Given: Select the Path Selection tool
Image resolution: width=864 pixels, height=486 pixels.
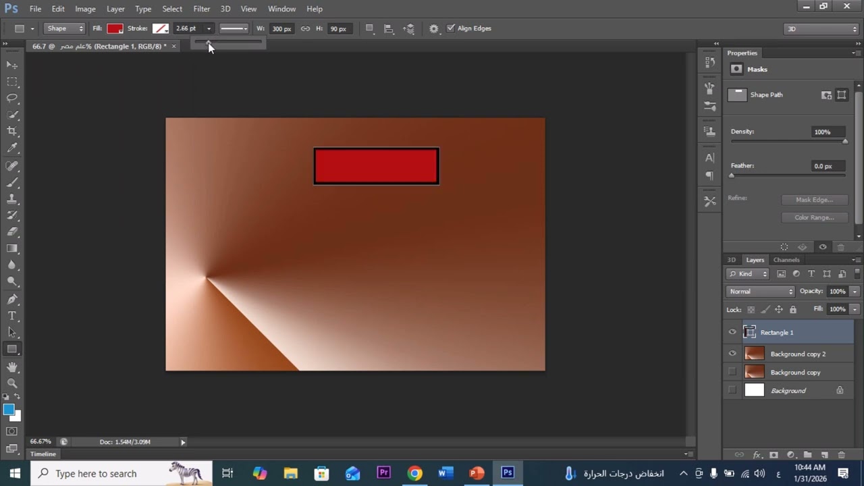Looking at the screenshot, I should click(12, 332).
